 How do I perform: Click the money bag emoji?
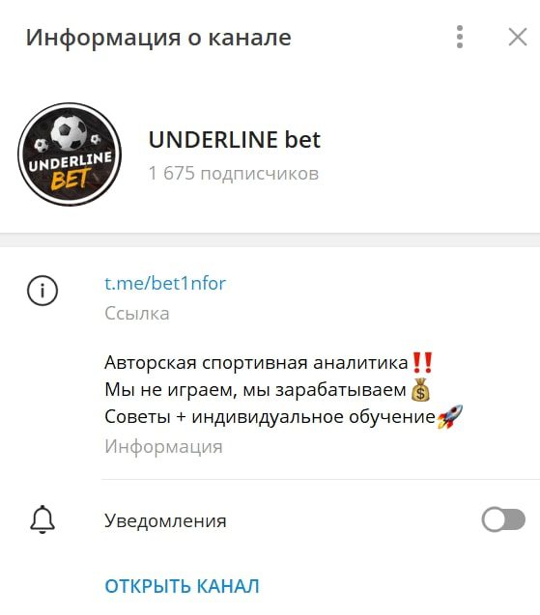click(x=420, y=389)
